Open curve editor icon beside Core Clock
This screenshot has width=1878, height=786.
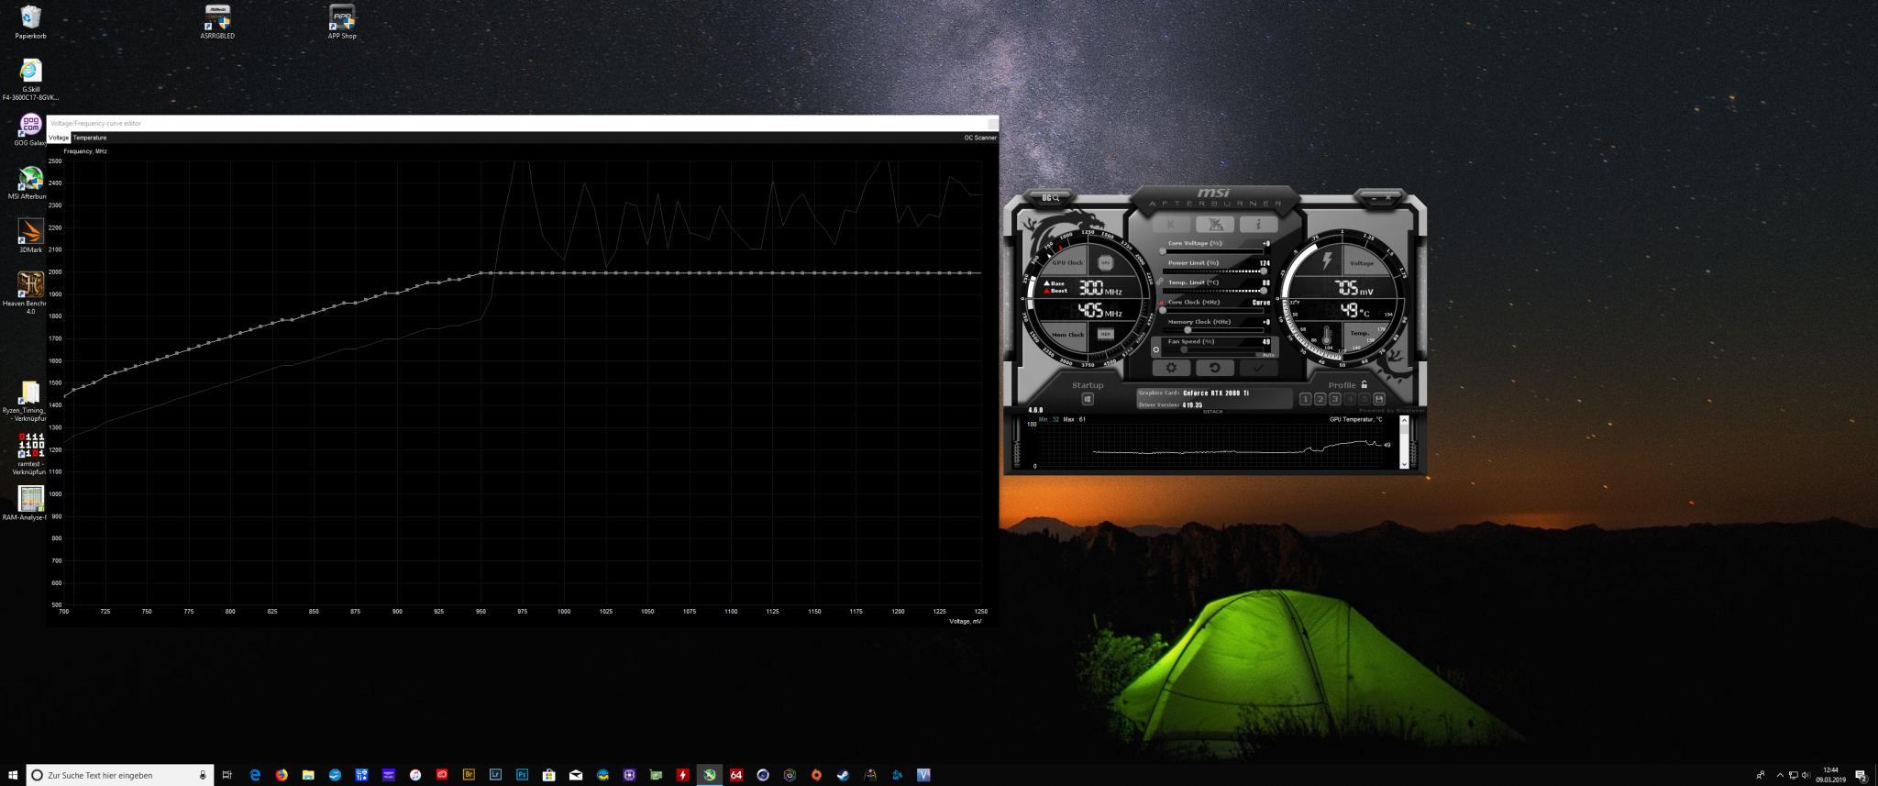[x=1161, y=303]
